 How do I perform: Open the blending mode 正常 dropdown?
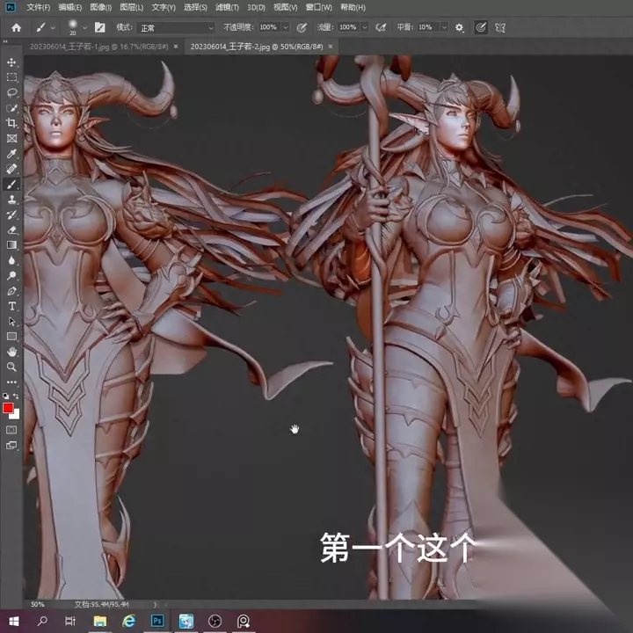pyautogui.click(x=176, y=28)
